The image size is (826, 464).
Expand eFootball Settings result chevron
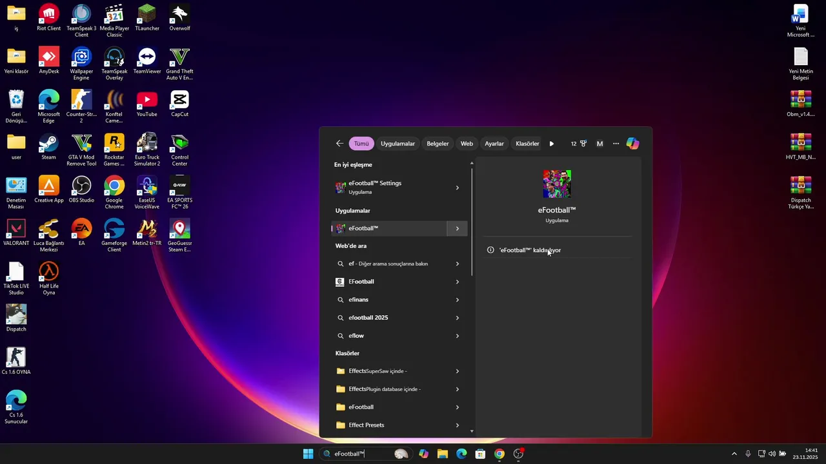(458, 188)
